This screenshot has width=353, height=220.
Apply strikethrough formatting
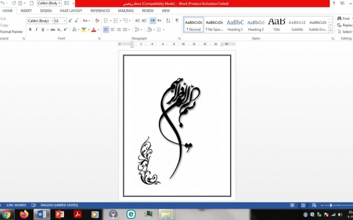click(x=53, y=30)
